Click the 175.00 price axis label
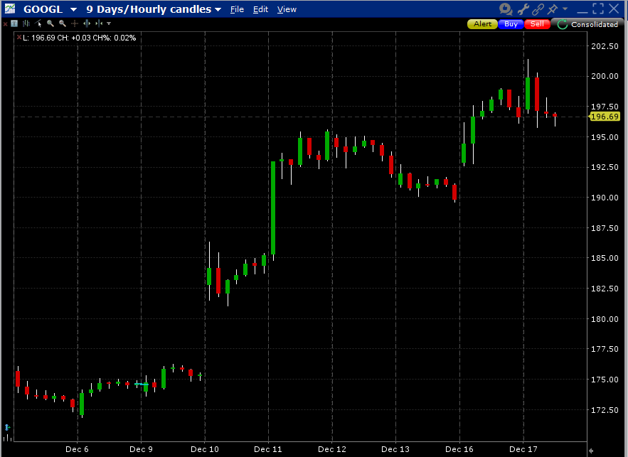The width and height of the screenshot is (628, 457). 605,380
